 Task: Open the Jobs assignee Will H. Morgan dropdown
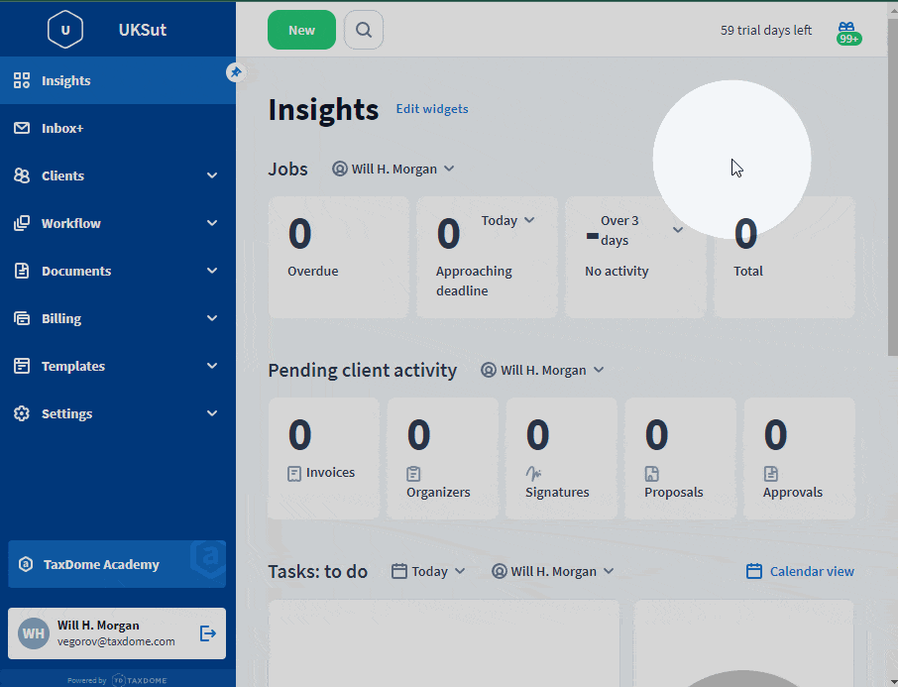(393, 169)
